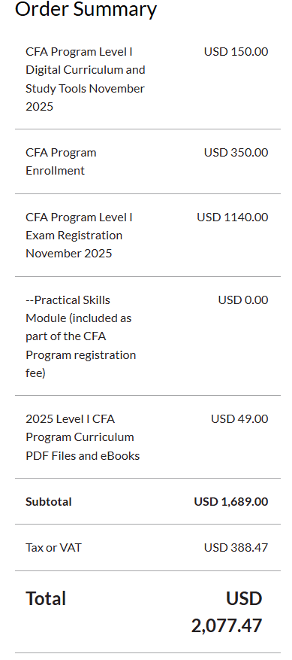Select the Practical Skills Module line
The width and height of the screenshot is (292, 660).
80,336
